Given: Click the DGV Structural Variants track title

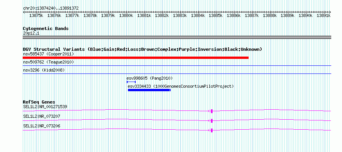Looking at the screenshot, I should coord(142,49).
